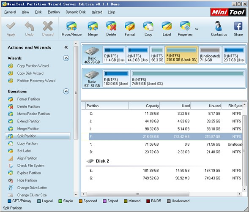Launch Partition Recovery Wizard
This screenshot has height=212, width=249.
(x=36, y=81)
